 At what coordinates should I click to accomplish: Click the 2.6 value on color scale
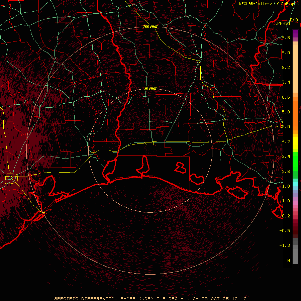click(286, 172)
